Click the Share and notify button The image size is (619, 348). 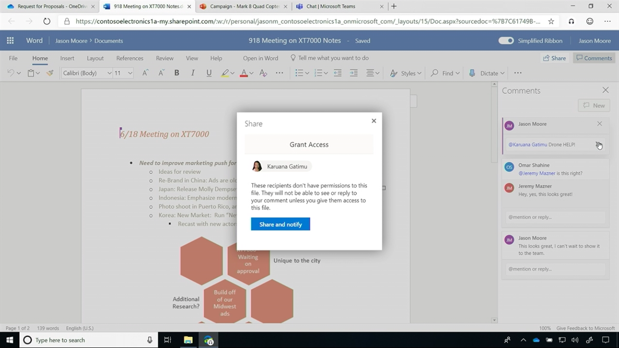pyautogui.click(x=280, y=224)
